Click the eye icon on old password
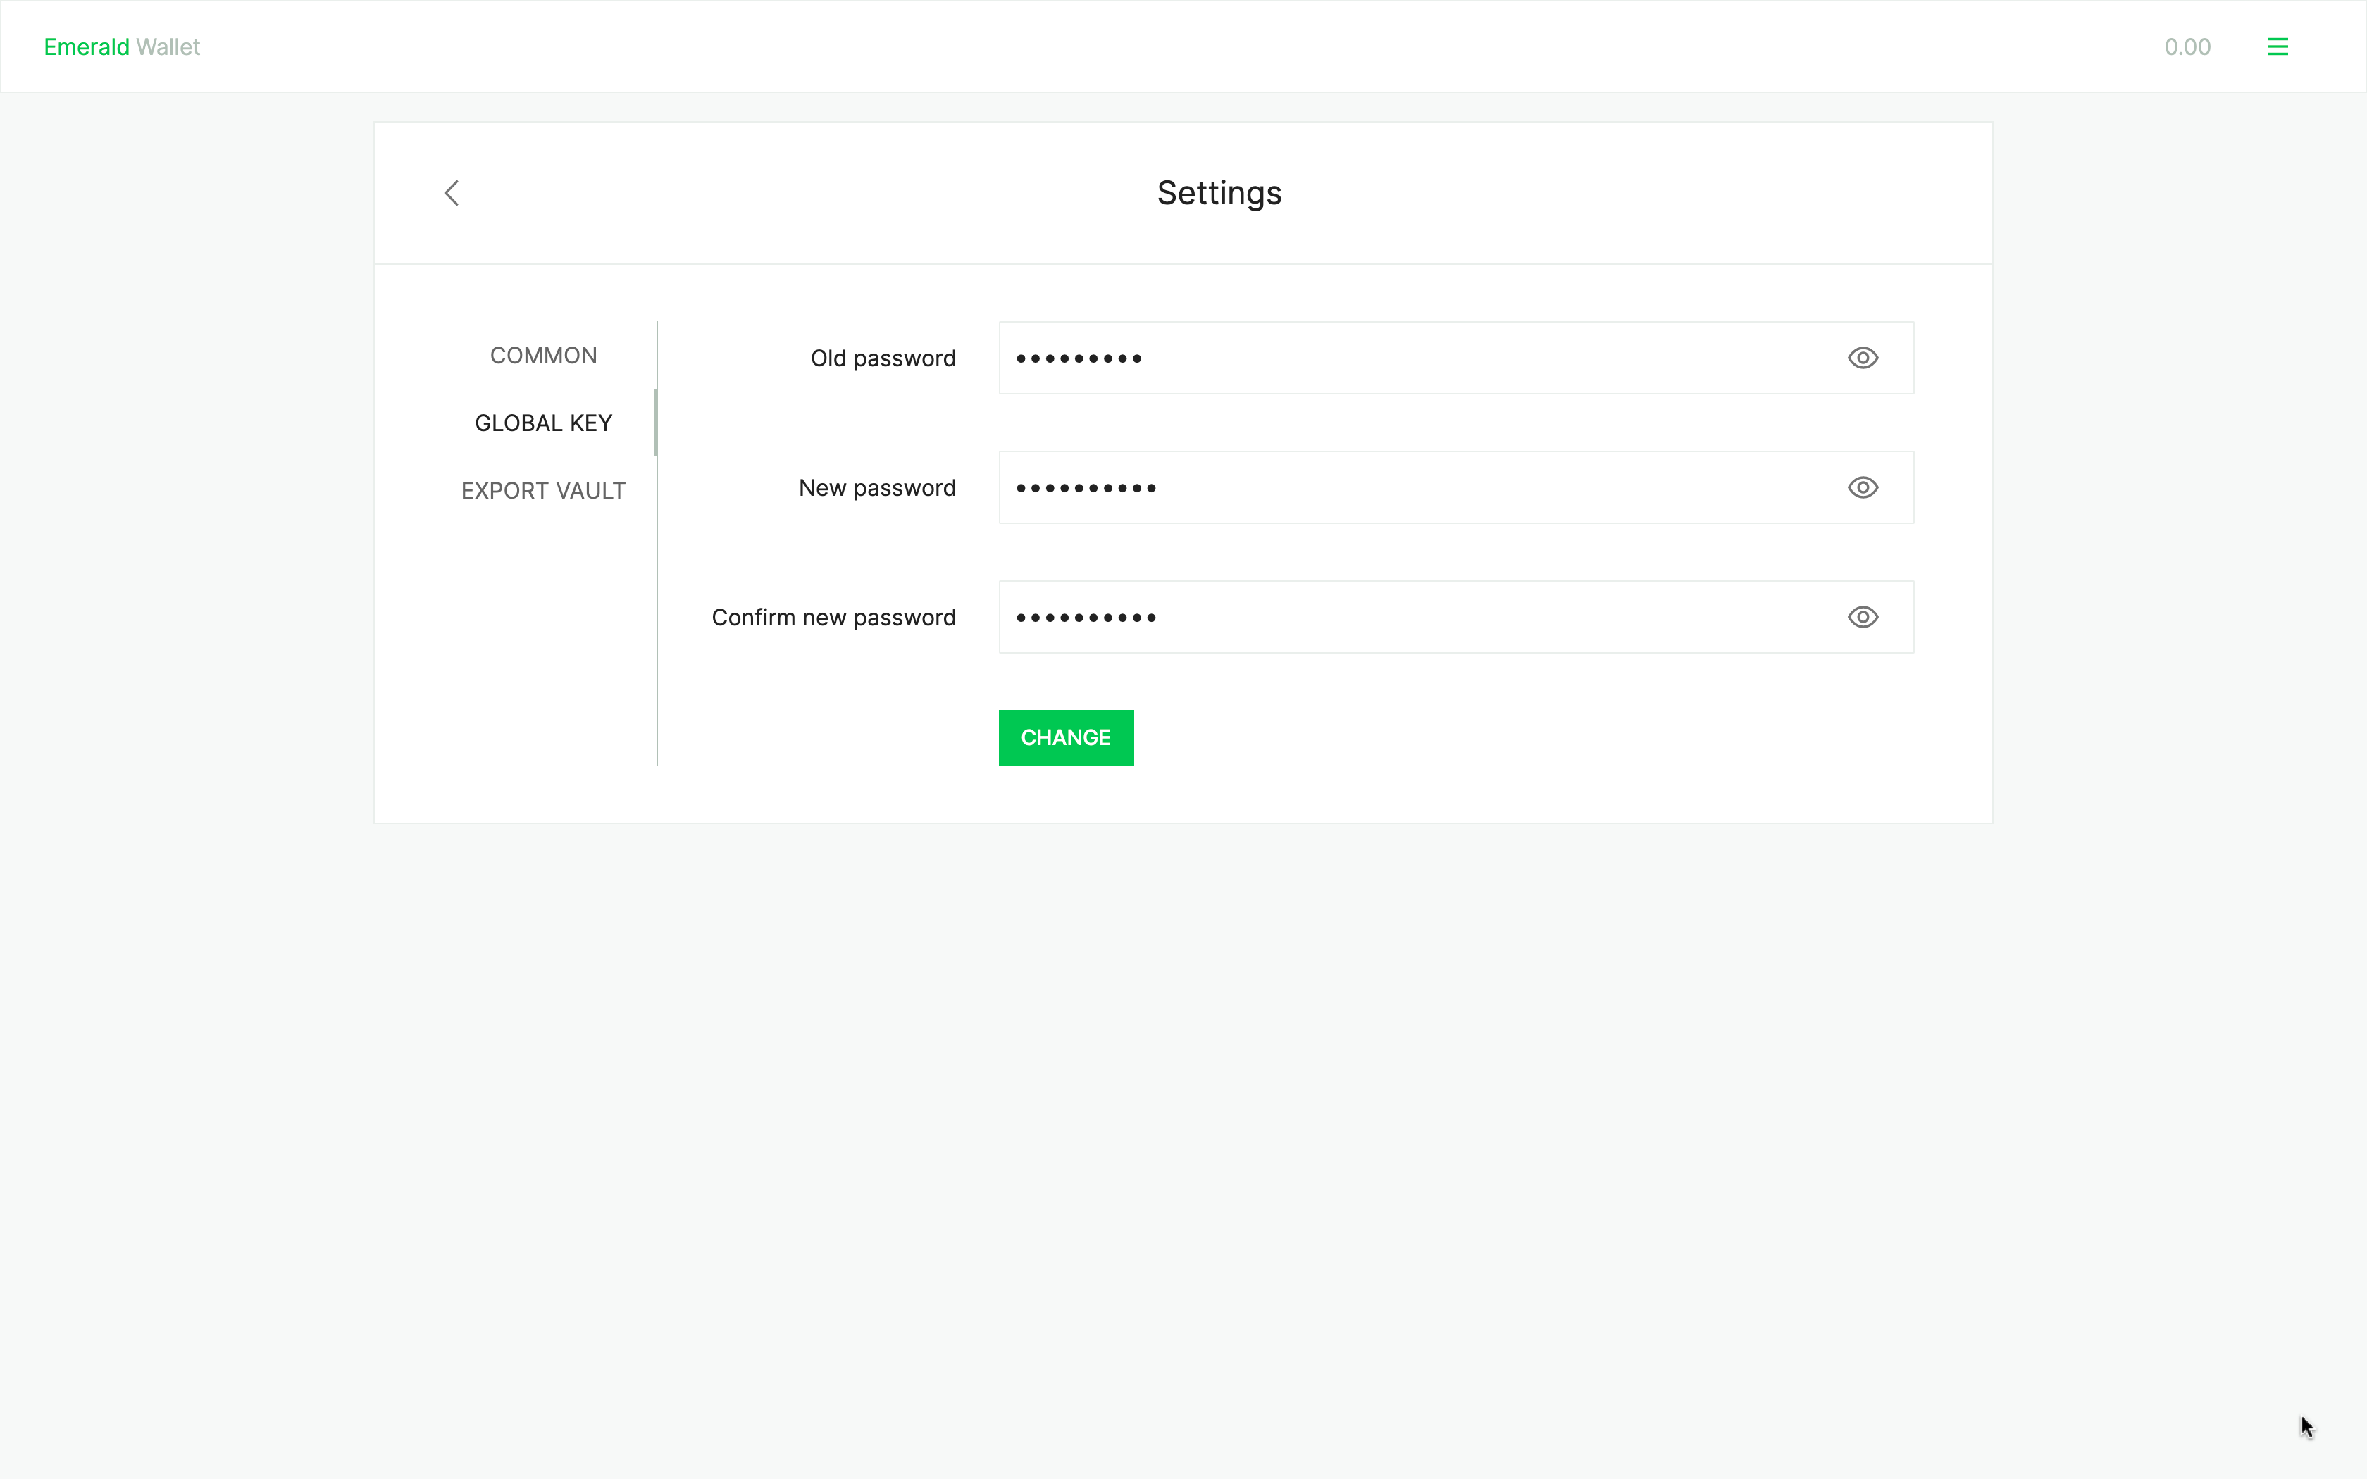Viewport: 2367px width, 1479px height. coord(1863,358)
